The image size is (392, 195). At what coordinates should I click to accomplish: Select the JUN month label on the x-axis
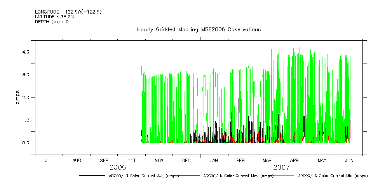[x=349, y=160]
